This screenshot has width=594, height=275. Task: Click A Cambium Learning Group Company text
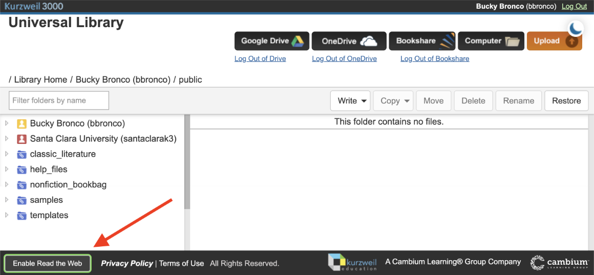[453, 262]
